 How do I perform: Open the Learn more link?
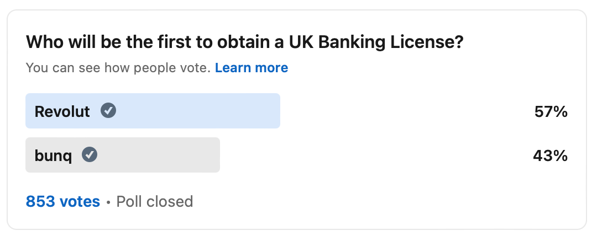pos(252,68)
